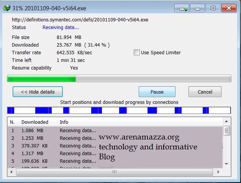Click the Receiving data... status text
241x183 pixels.
coord(61,28)
